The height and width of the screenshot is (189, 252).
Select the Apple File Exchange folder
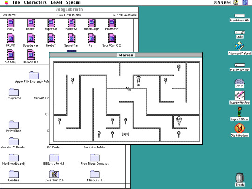(34, 76)
